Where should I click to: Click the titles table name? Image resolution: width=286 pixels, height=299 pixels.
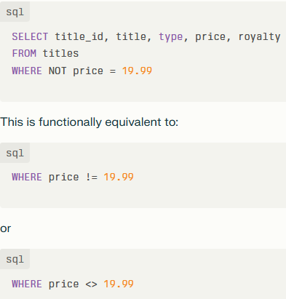60,53
